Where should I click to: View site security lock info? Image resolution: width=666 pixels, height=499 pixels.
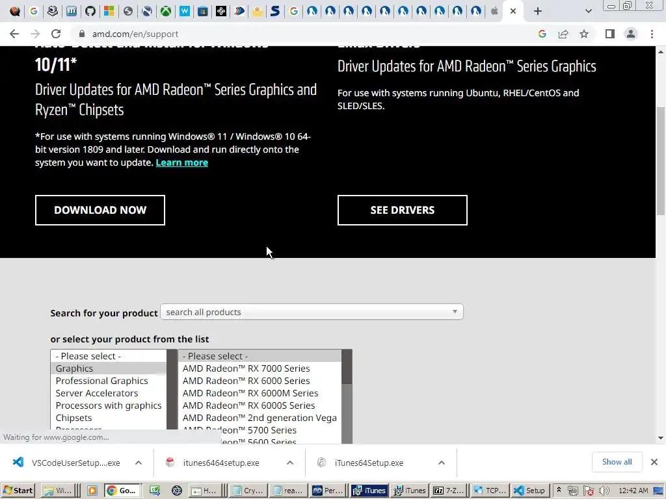click(82, 34)
